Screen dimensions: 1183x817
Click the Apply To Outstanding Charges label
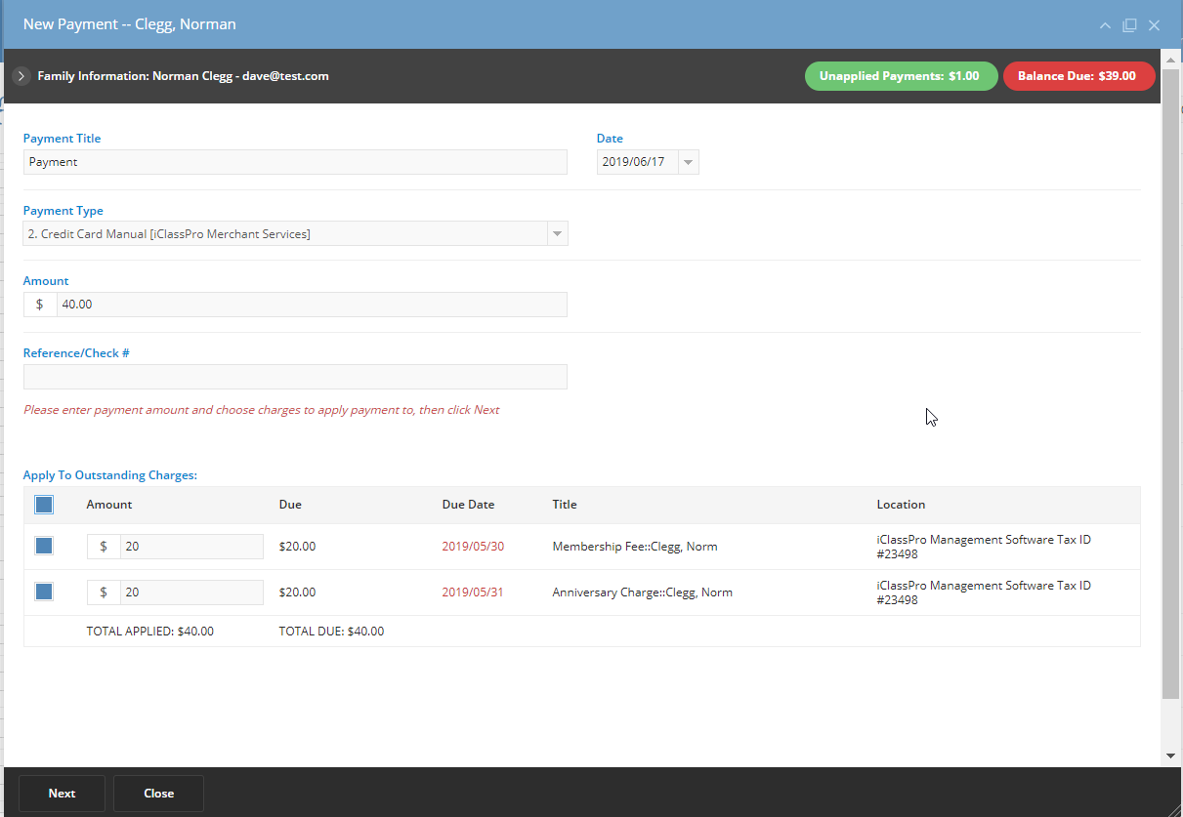pos(110,475)
